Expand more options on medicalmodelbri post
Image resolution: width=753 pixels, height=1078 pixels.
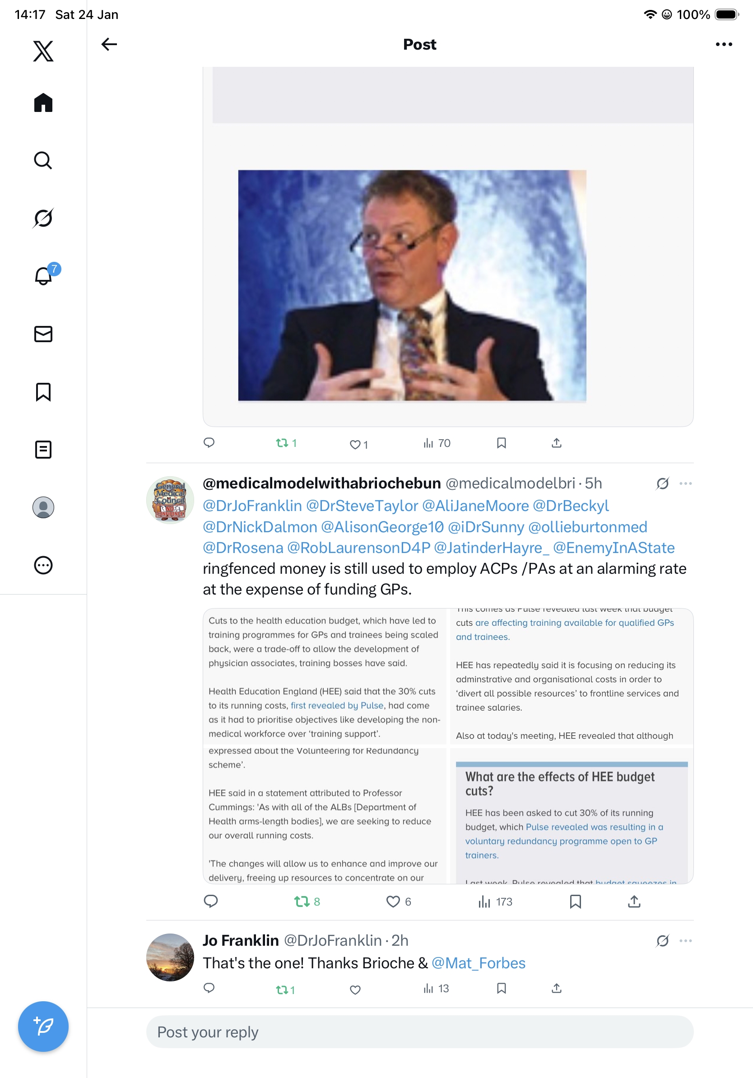coord(685,483)
